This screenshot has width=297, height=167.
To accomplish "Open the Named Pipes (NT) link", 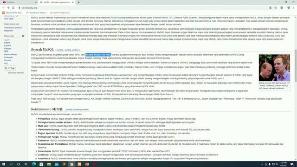I will (x=161, y=151).
